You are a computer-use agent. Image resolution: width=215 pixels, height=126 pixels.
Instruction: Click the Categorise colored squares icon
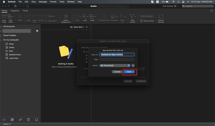(x=113, y=16)
